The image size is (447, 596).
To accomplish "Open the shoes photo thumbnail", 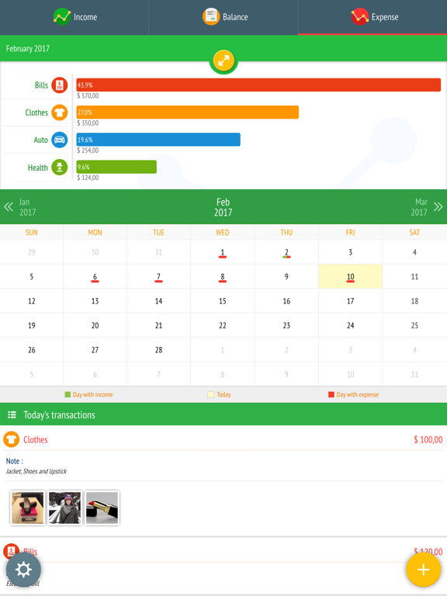I will click(x=27, y=508).
